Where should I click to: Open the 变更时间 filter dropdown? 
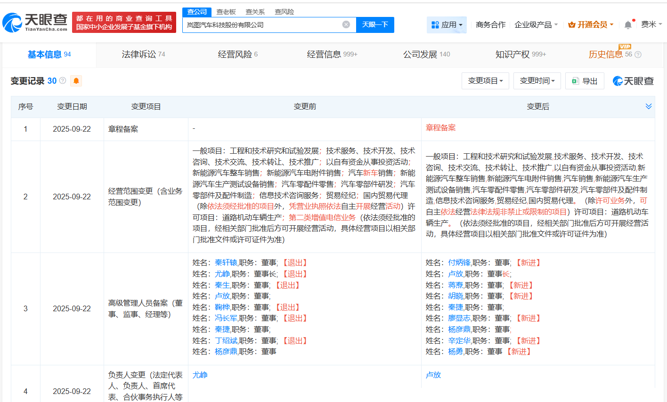coord(537,80)
